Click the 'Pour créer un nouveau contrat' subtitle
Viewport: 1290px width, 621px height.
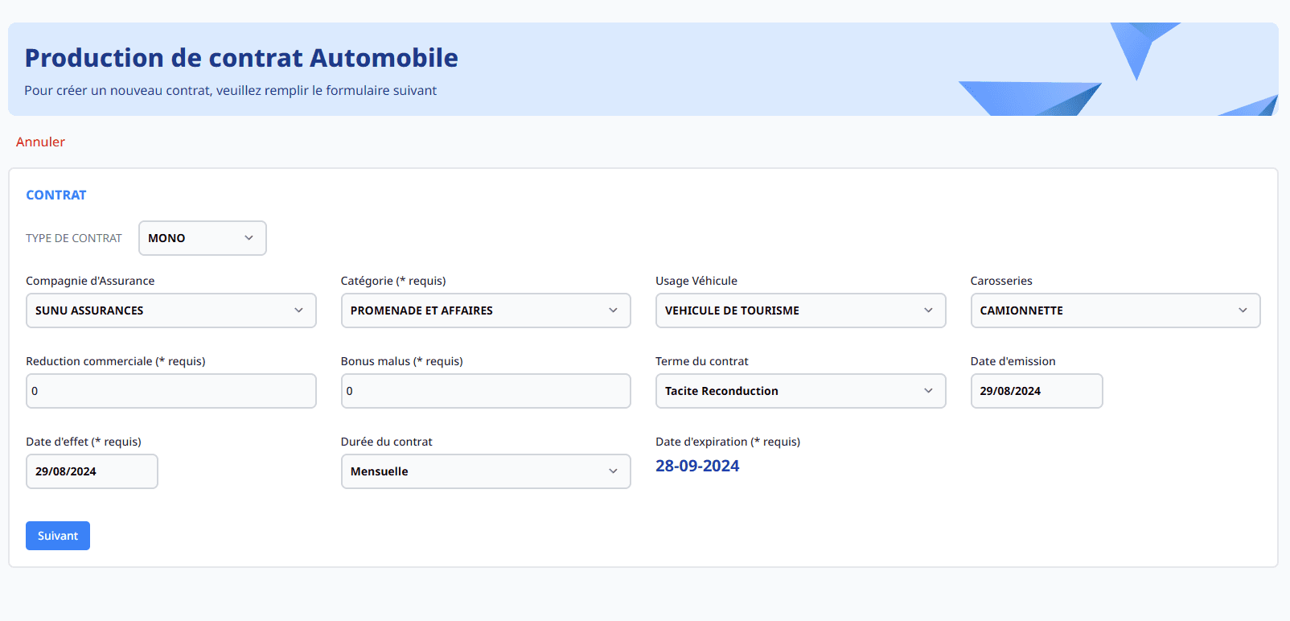coord(230,90)
